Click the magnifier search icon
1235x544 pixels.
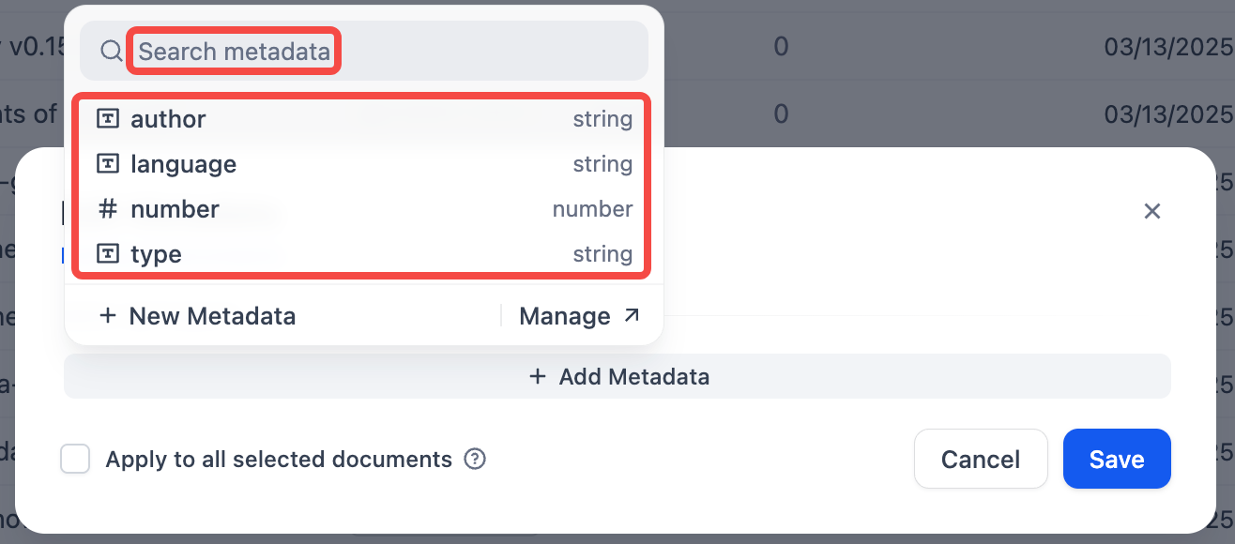coord(112,52)
